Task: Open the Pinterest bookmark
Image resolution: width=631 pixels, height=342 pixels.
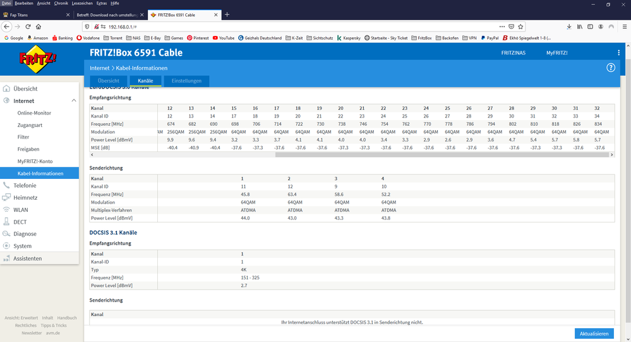Action: click(198, 38)
